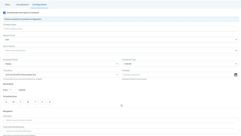Toggle the Wednesday (W) scheduled day

[x=28, y=102]
